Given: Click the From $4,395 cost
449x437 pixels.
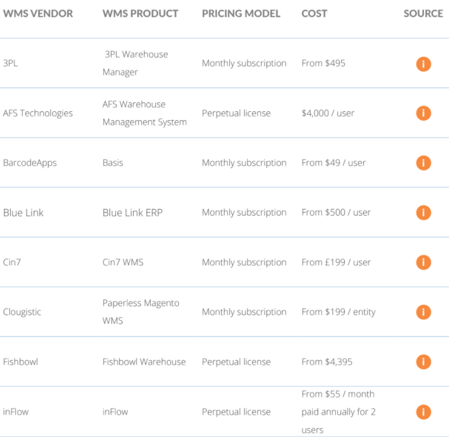Looking at the screenshot, I should coord(327,362).
